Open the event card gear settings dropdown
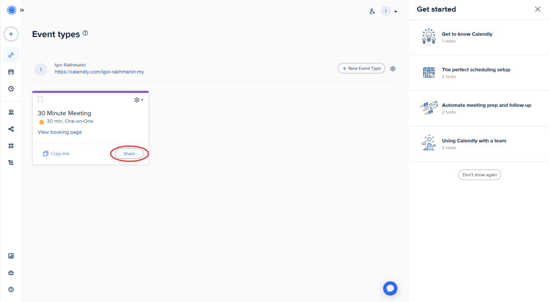 click(x=138, y=100)
